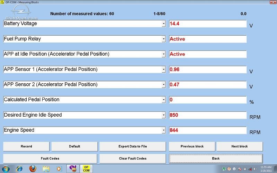
Task: Click the Record button
Action: click(26, 146)
